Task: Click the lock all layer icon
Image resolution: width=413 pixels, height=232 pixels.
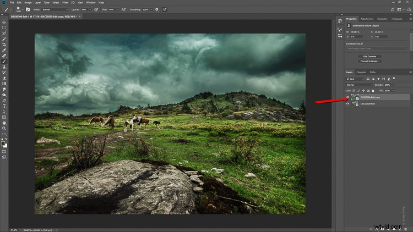Action: pyautogui.click(x=373, y=91)
